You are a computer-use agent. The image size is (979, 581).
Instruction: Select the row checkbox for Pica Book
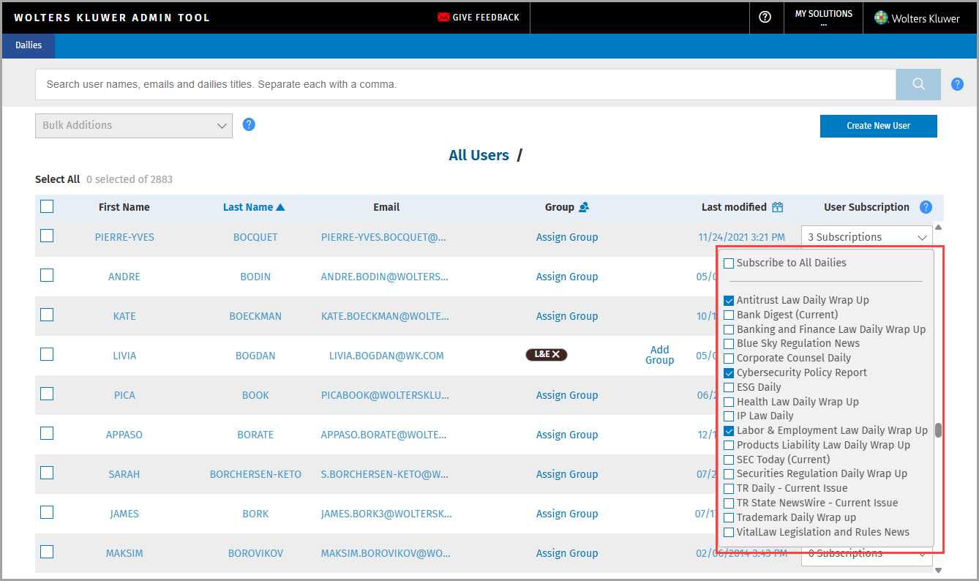47,394
